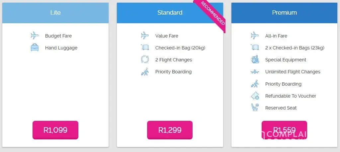Click the Standard Priority Boarding traveler icon
Image resolution: width=340 pixels, height=152 pixels.
(145, 72)
